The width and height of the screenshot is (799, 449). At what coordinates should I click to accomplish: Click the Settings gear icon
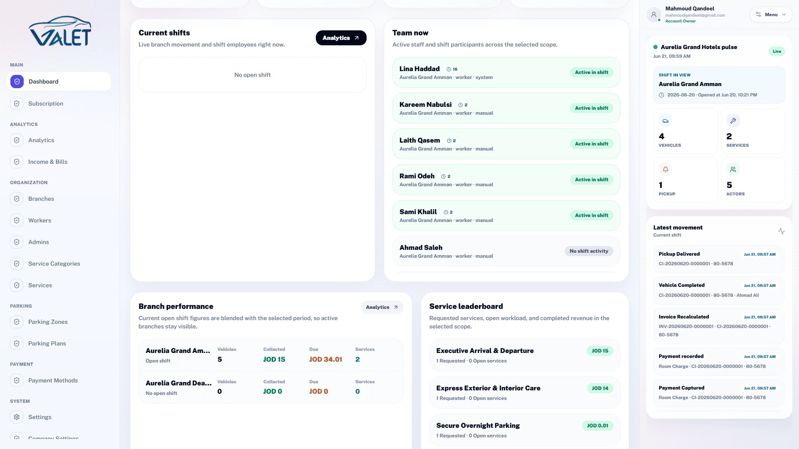coord(17,417)
